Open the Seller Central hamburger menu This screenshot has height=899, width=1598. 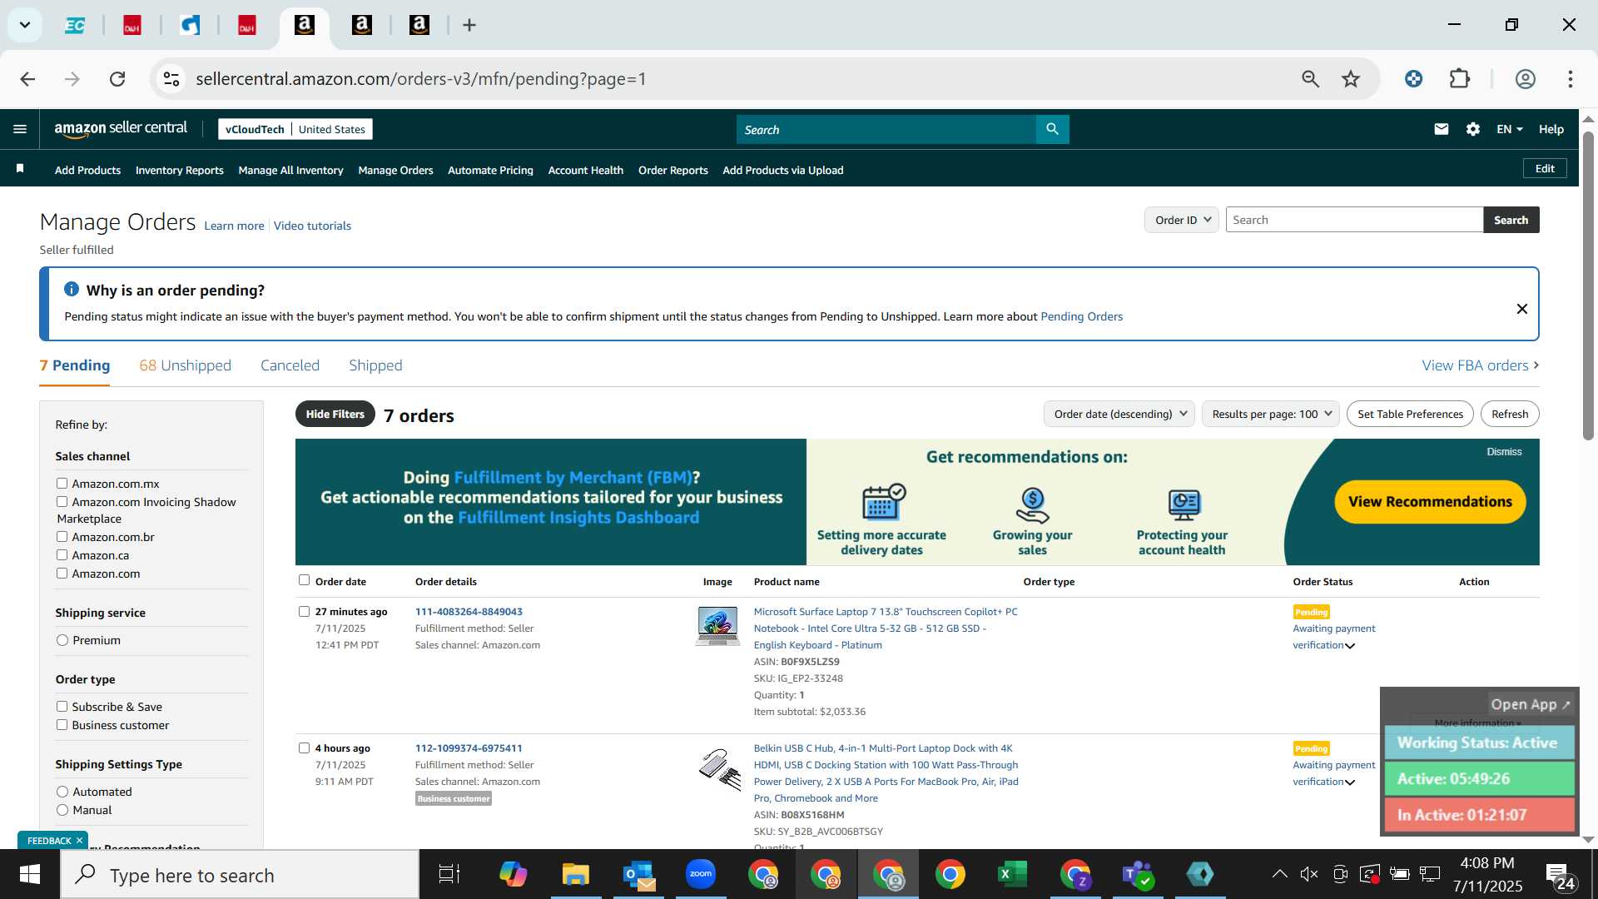point(20,129)
